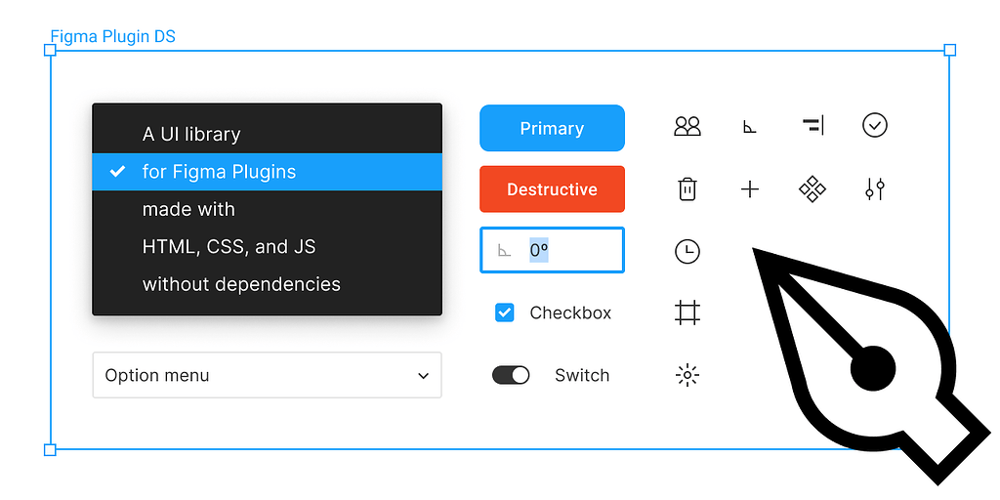Select the angle icon in the icon grid
Image resolution: width=1000 pixels, height=500 pixels.
coord(749,126)
